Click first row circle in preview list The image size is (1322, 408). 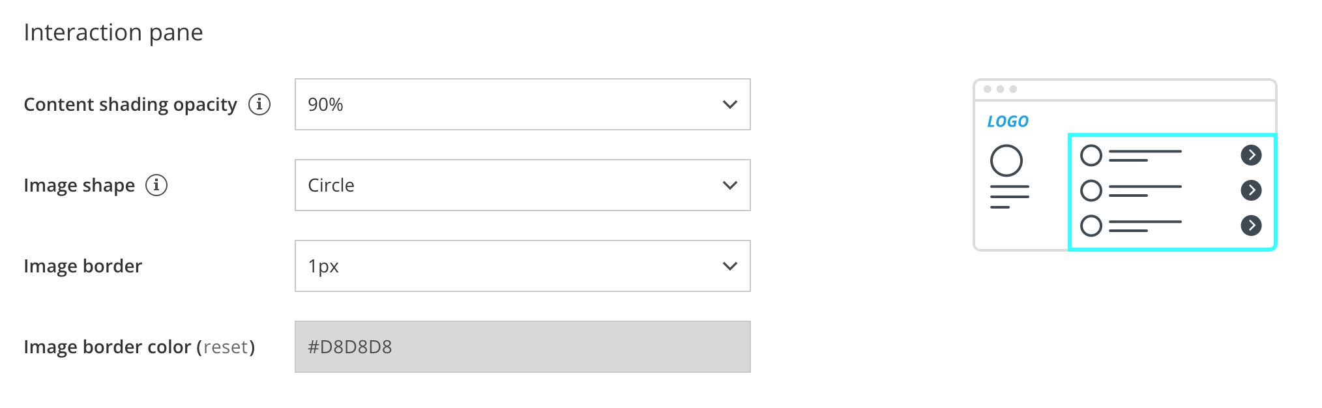[1091, 156]
